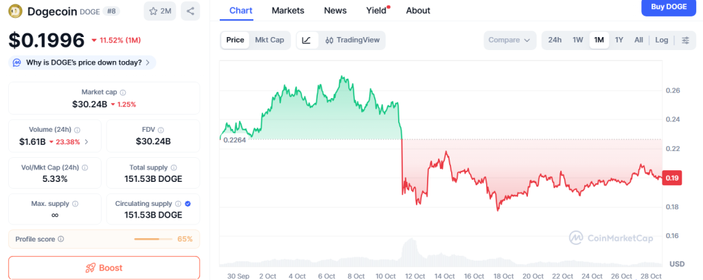Click info icon next to Profile score

coord(61,239)
